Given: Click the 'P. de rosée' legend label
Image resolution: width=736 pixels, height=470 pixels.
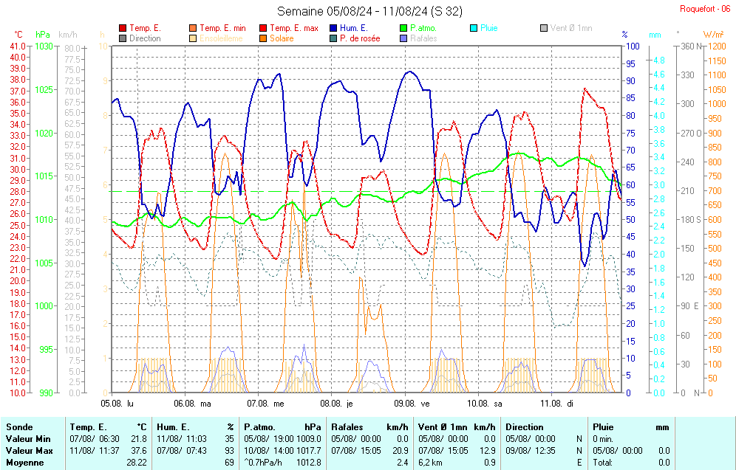Looking at the screenshot, I should tap(360, 38).
